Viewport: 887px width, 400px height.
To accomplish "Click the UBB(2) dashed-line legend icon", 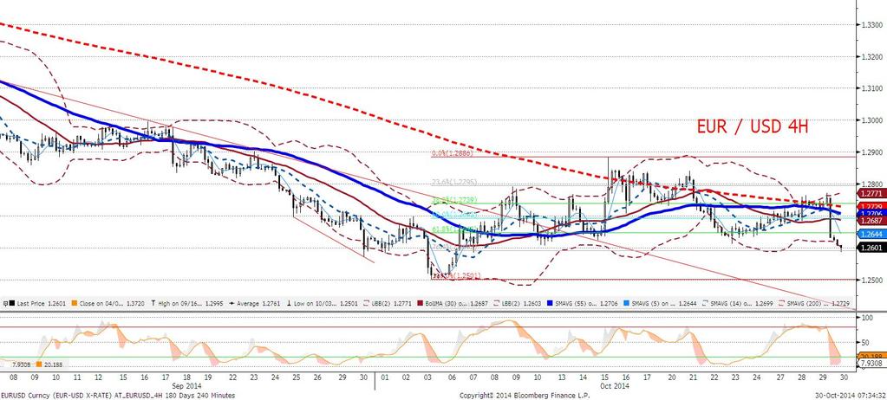I will tap(367, 303).
